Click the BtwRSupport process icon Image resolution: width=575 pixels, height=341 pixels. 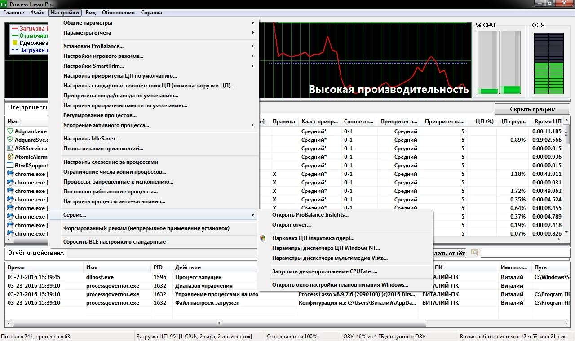(x=10, y=166)
